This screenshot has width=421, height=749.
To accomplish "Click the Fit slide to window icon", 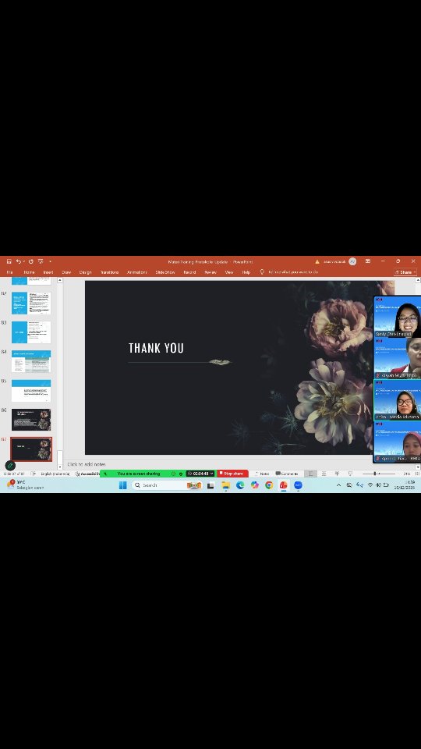I will coord(416,474).
